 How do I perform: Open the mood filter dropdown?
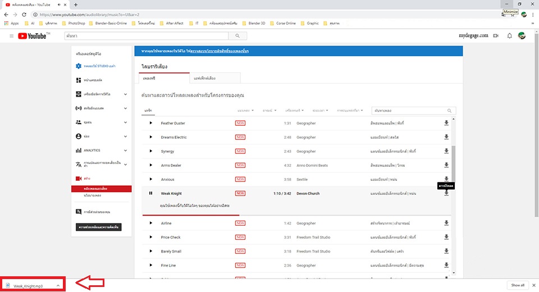point(269,111)
